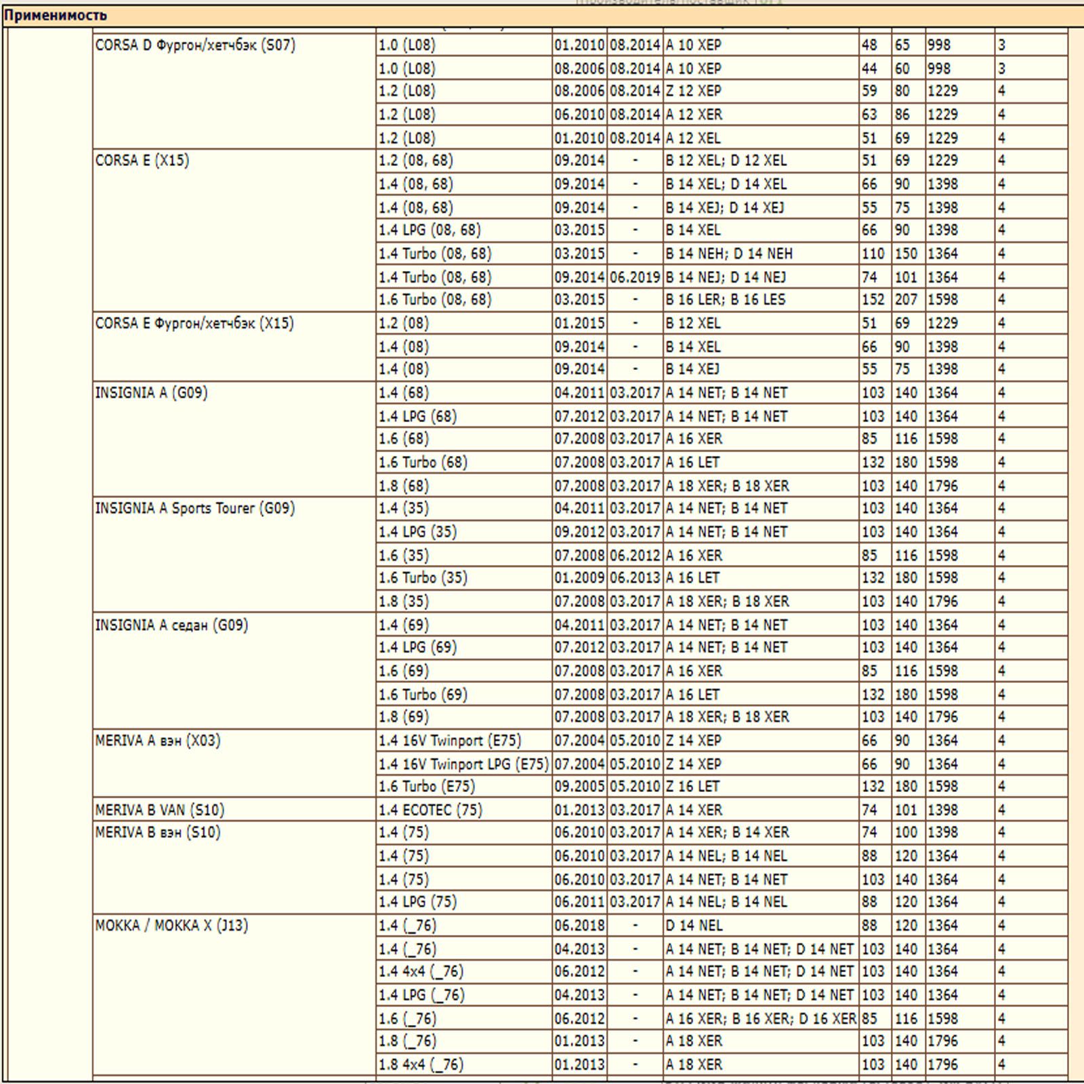This screenshot has width=1084, height=1084.
Task: Click the 1.8 4x4 (_76) variant cell
Action: [421, 1065]
